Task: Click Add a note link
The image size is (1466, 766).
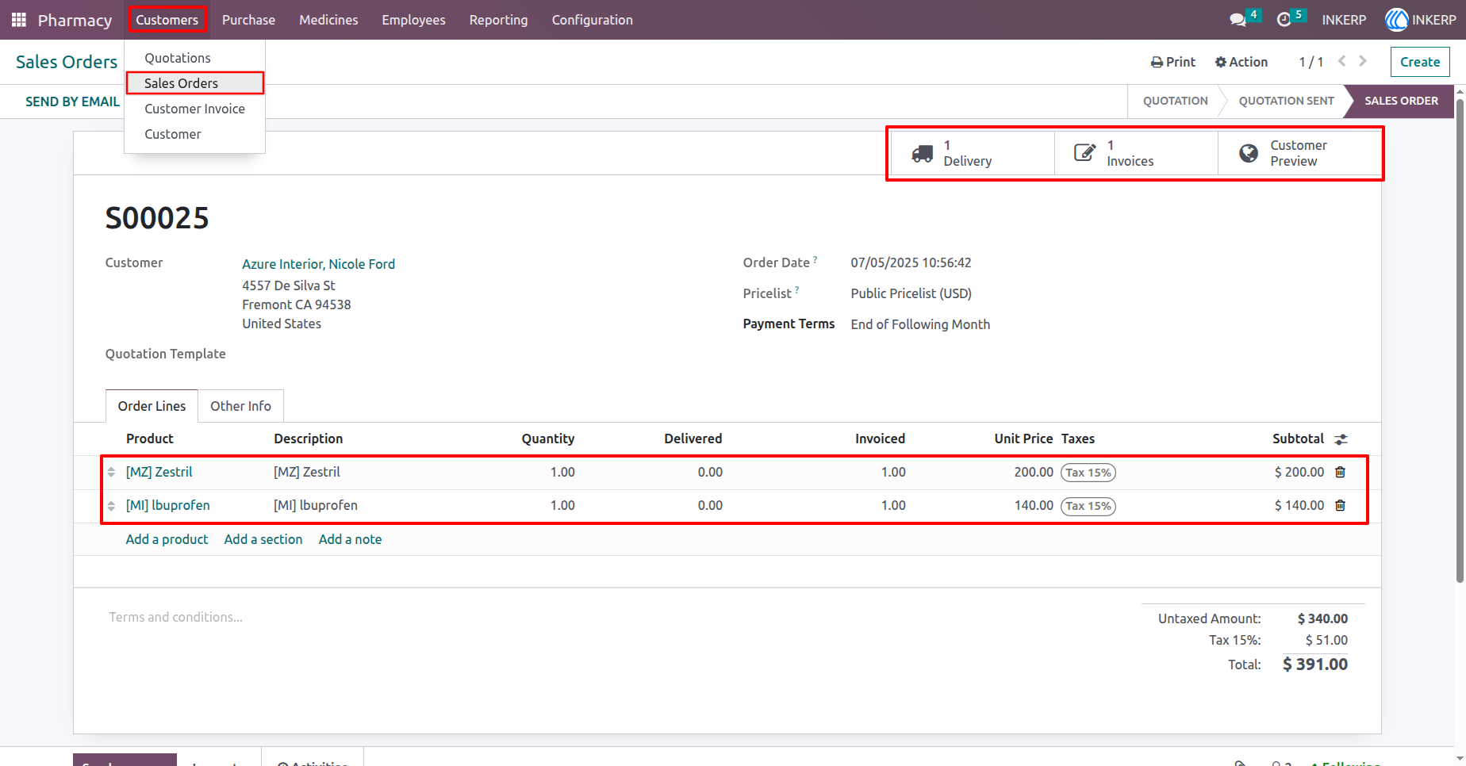Action: click(x=350, y=539)
